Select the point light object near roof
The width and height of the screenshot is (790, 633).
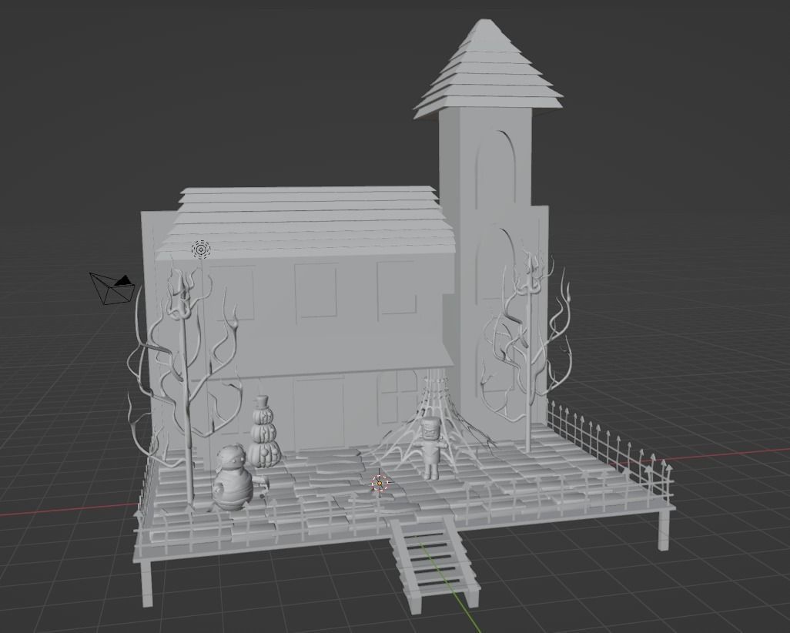tap(201, 250)
